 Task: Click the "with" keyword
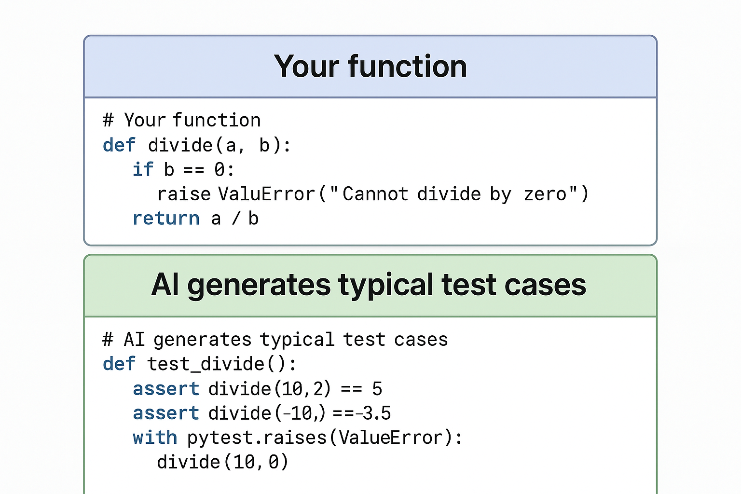[155, 438]
